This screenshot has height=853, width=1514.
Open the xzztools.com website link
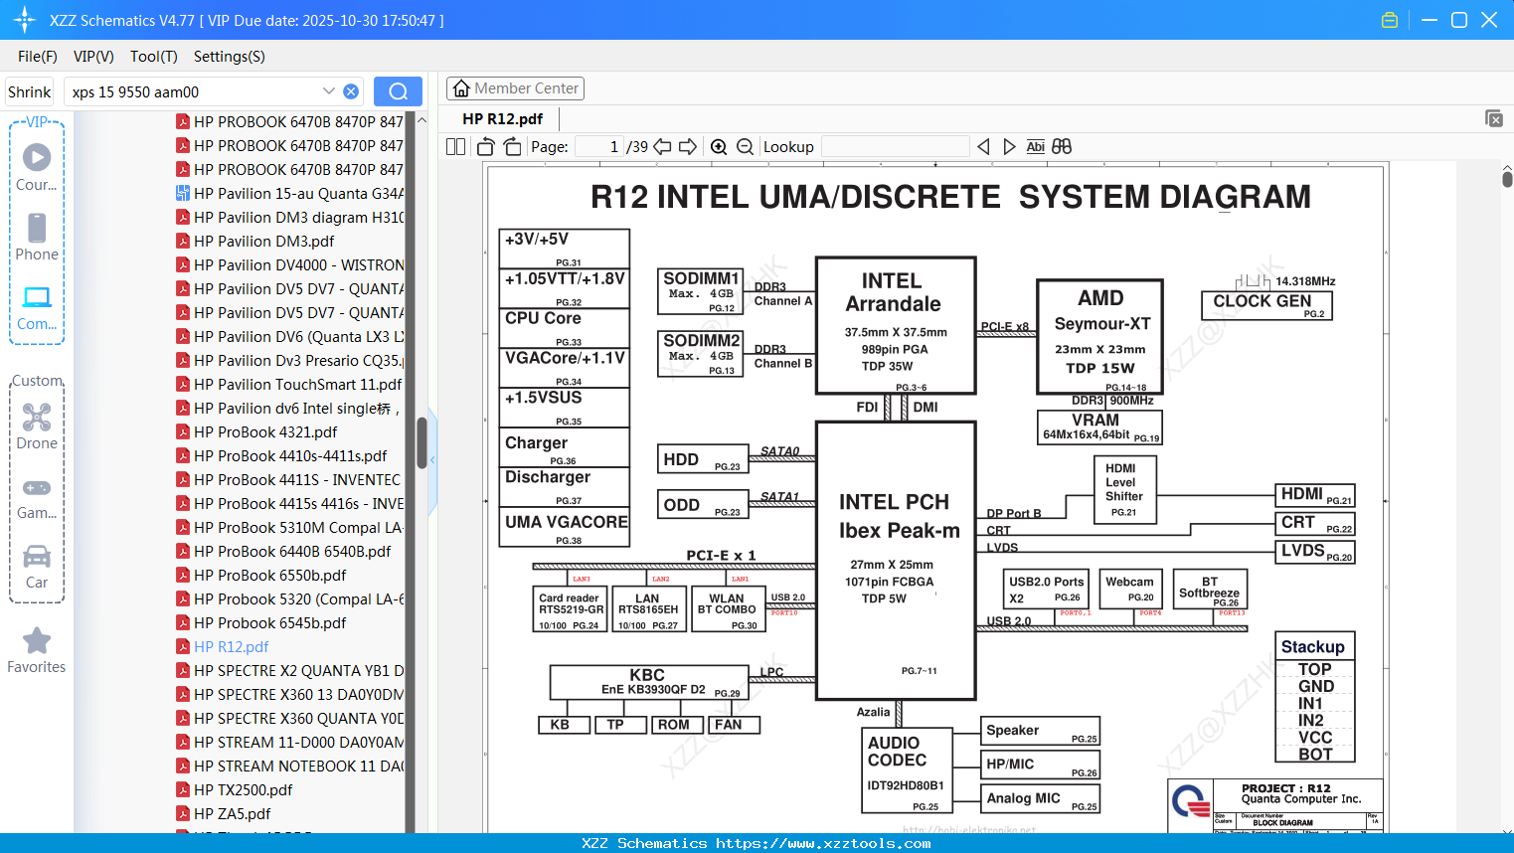[823, 843]
